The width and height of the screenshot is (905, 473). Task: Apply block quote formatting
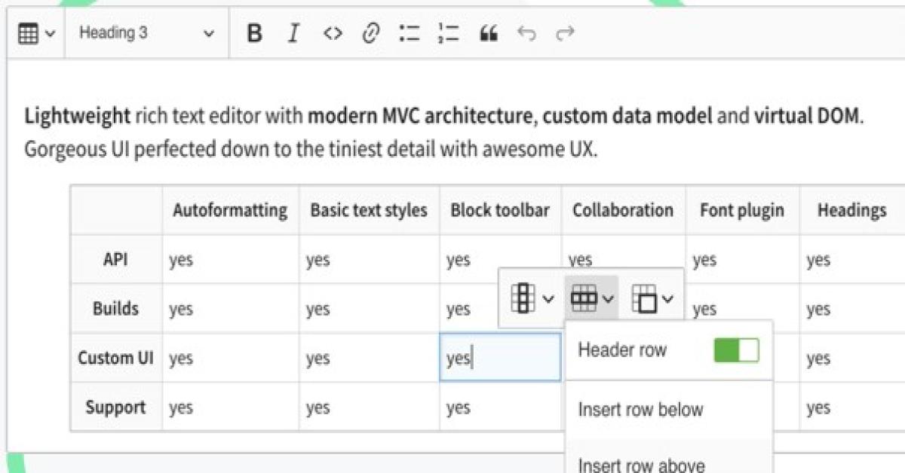[x=489, y=33]
